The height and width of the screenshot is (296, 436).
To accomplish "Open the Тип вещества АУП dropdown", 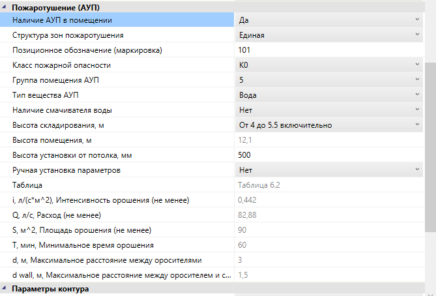I will pyautogui.click(x=329, y=95).
